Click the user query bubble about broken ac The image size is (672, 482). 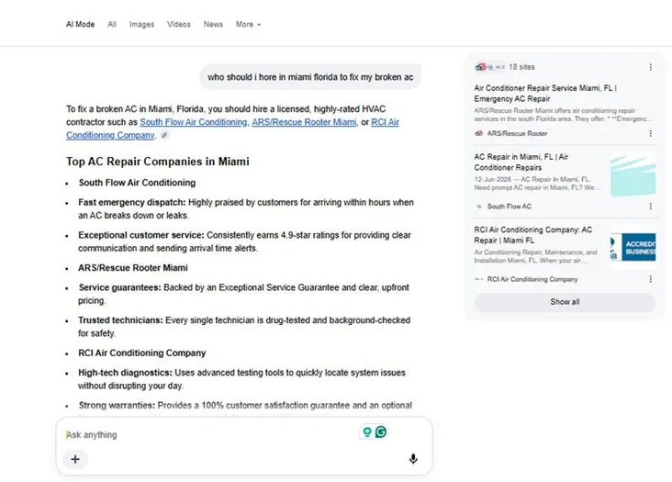click(310, 77)
